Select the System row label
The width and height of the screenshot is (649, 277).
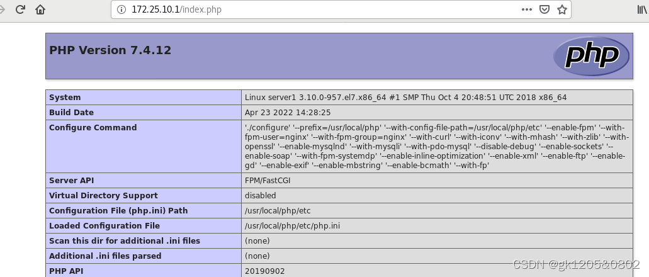point(65,98)
